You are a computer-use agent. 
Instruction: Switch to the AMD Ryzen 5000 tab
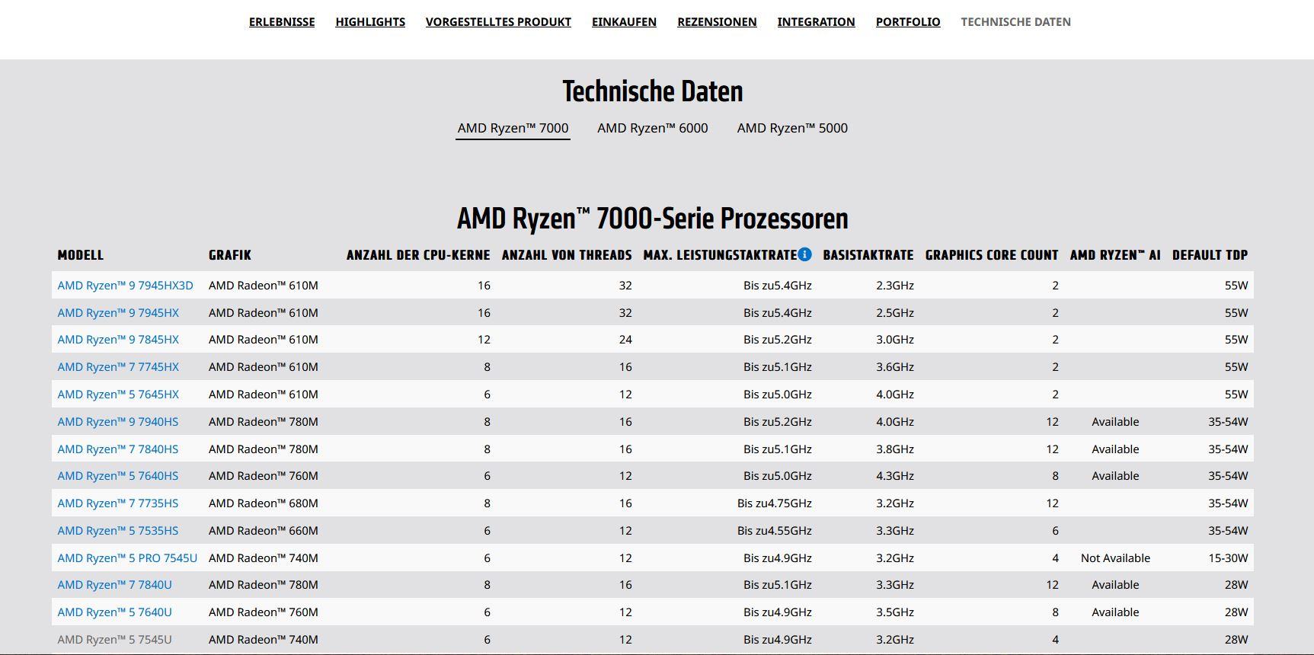click(x=792, y=128)
